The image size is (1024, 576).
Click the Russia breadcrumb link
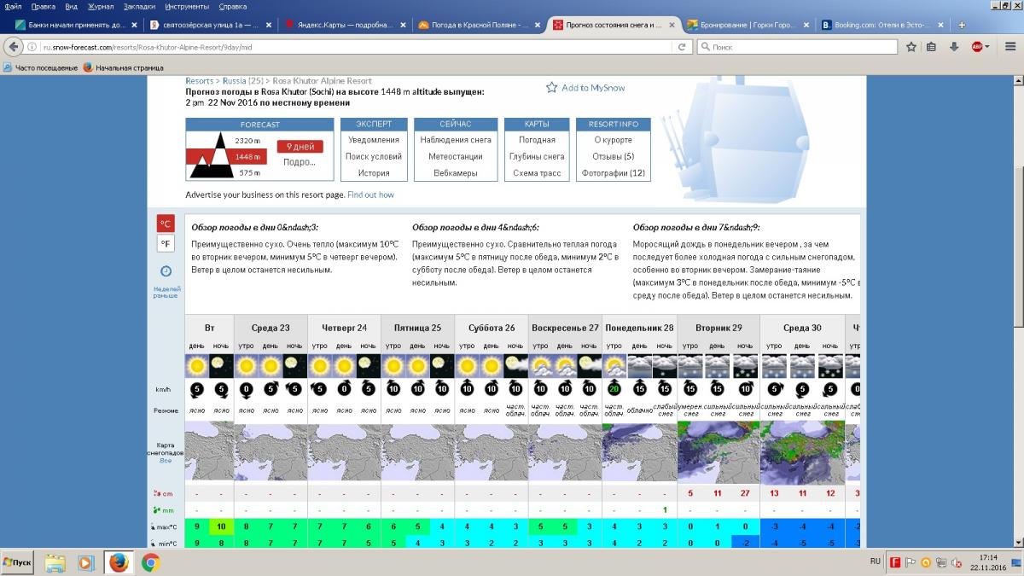click(x=234, y=81)
